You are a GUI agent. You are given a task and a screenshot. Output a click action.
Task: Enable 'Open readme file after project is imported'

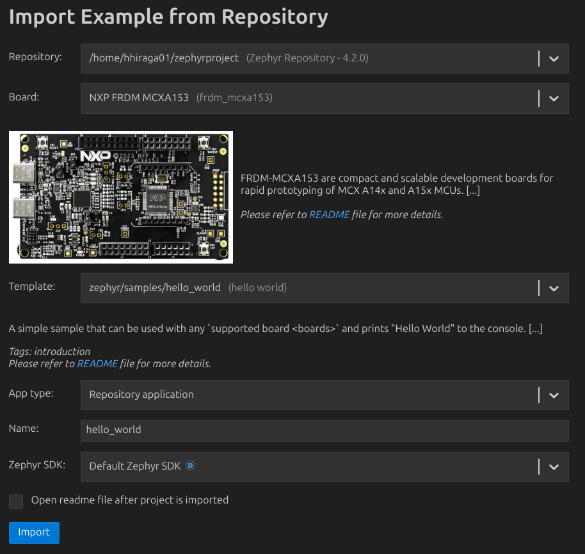[16, 502]
